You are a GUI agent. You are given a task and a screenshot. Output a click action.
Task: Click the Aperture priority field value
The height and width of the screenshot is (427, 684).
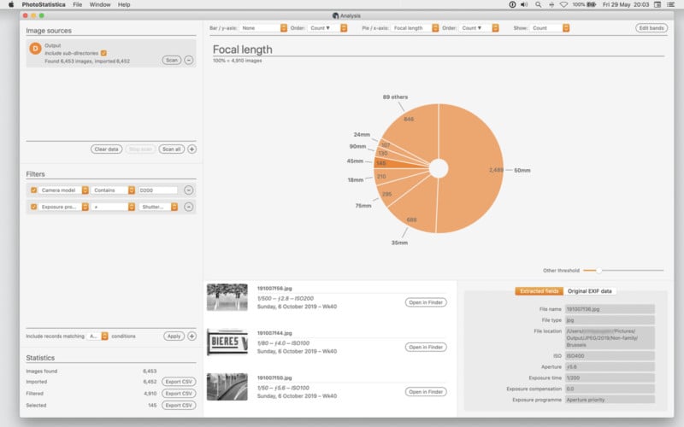point(610,400)
